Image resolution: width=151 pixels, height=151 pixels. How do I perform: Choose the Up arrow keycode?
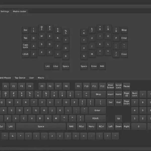119,118
